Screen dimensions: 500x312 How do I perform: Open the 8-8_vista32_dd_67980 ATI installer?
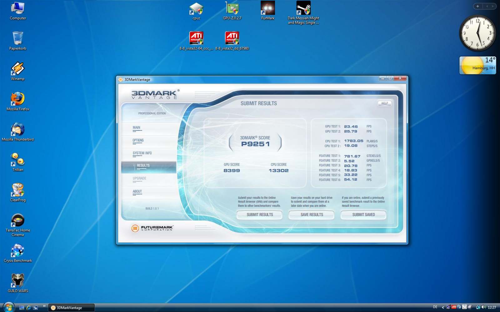232,41
